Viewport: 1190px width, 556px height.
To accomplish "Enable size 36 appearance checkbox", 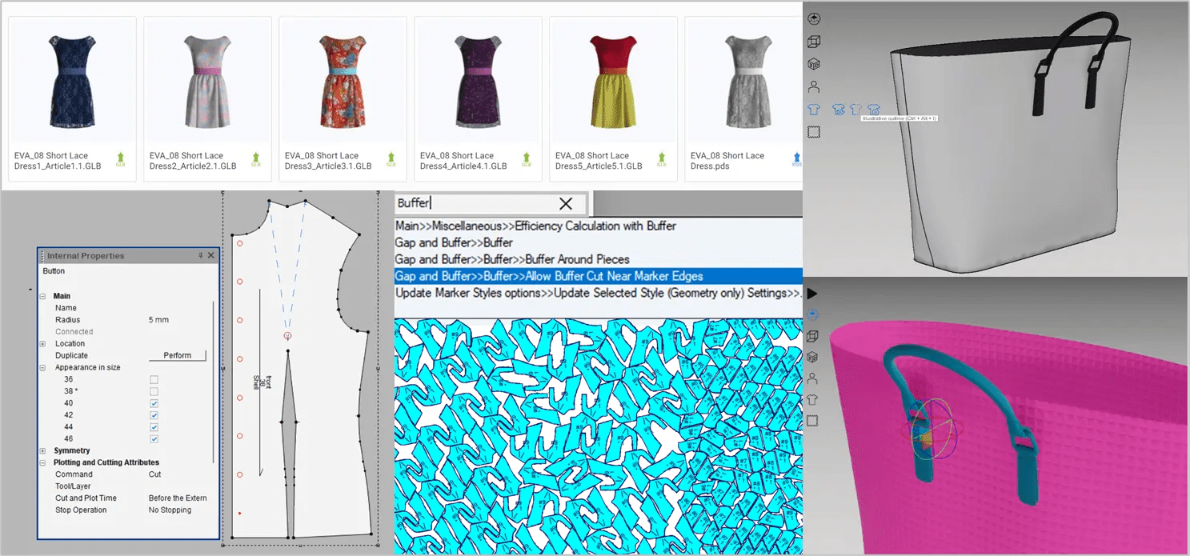I will coord(154,379).
